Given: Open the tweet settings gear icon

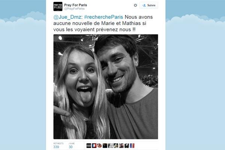Looking at the screenshot, I should [x=135, y=5].
